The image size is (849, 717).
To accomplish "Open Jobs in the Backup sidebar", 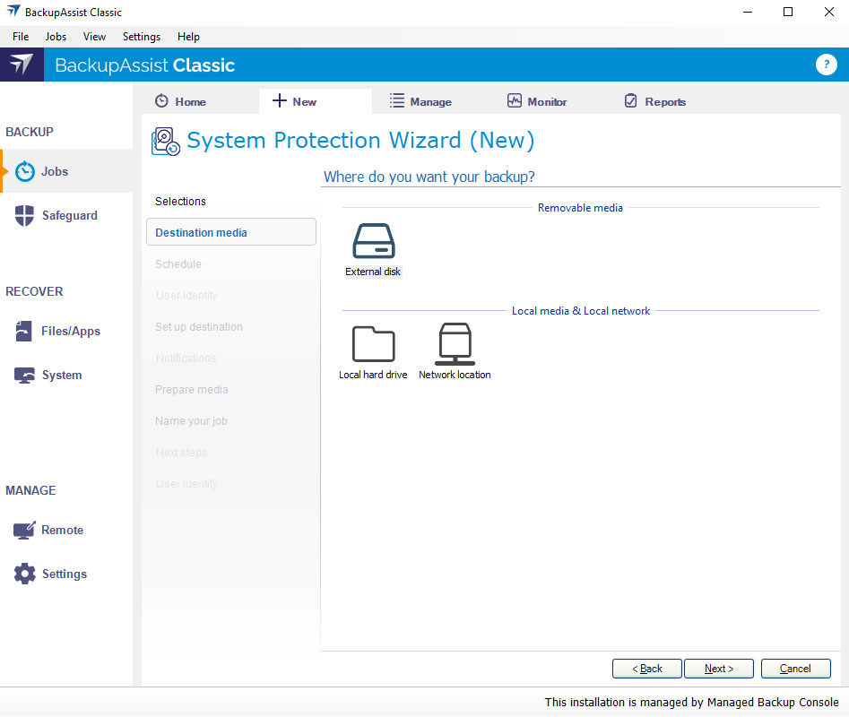I will coord(54,171).
